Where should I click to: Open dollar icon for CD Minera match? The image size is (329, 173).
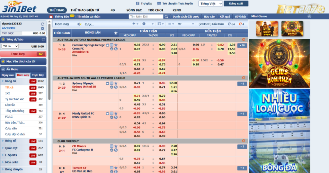pos(116,150)
